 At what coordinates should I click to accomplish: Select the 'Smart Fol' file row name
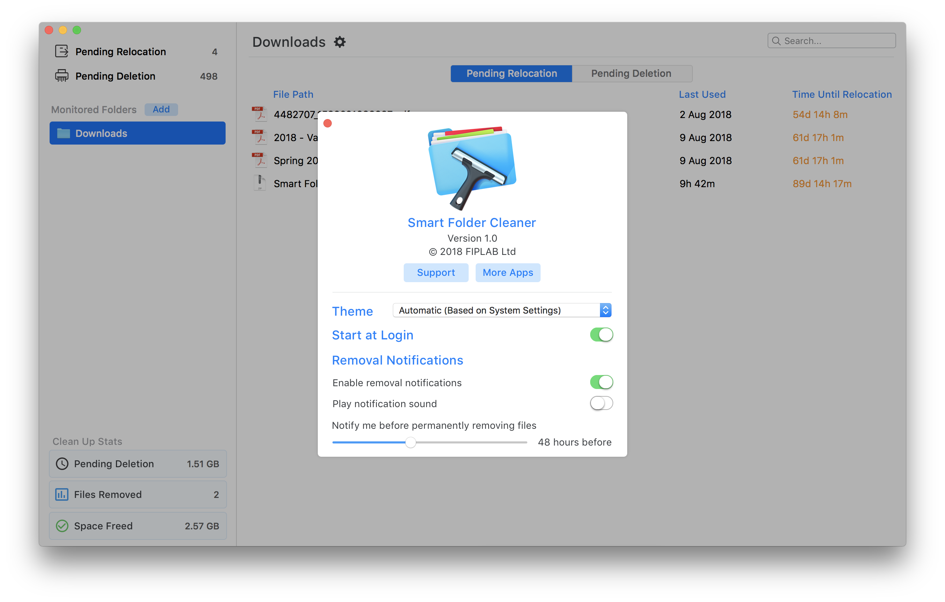click(295, 184)
